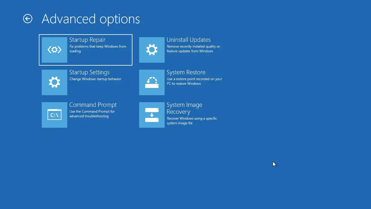Select the Startup Settings title
Viewport: 371px width, 209px height.
(x=89, y=72)
